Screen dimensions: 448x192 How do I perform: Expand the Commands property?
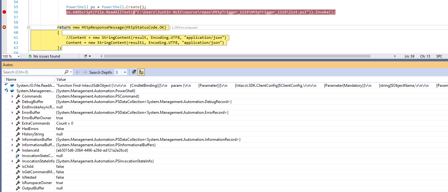(12, 96)
